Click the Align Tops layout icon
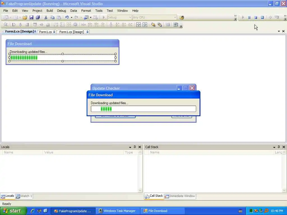 (35, 25)
